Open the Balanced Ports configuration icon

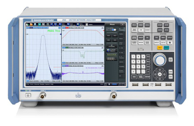click(x=111, y=59)
